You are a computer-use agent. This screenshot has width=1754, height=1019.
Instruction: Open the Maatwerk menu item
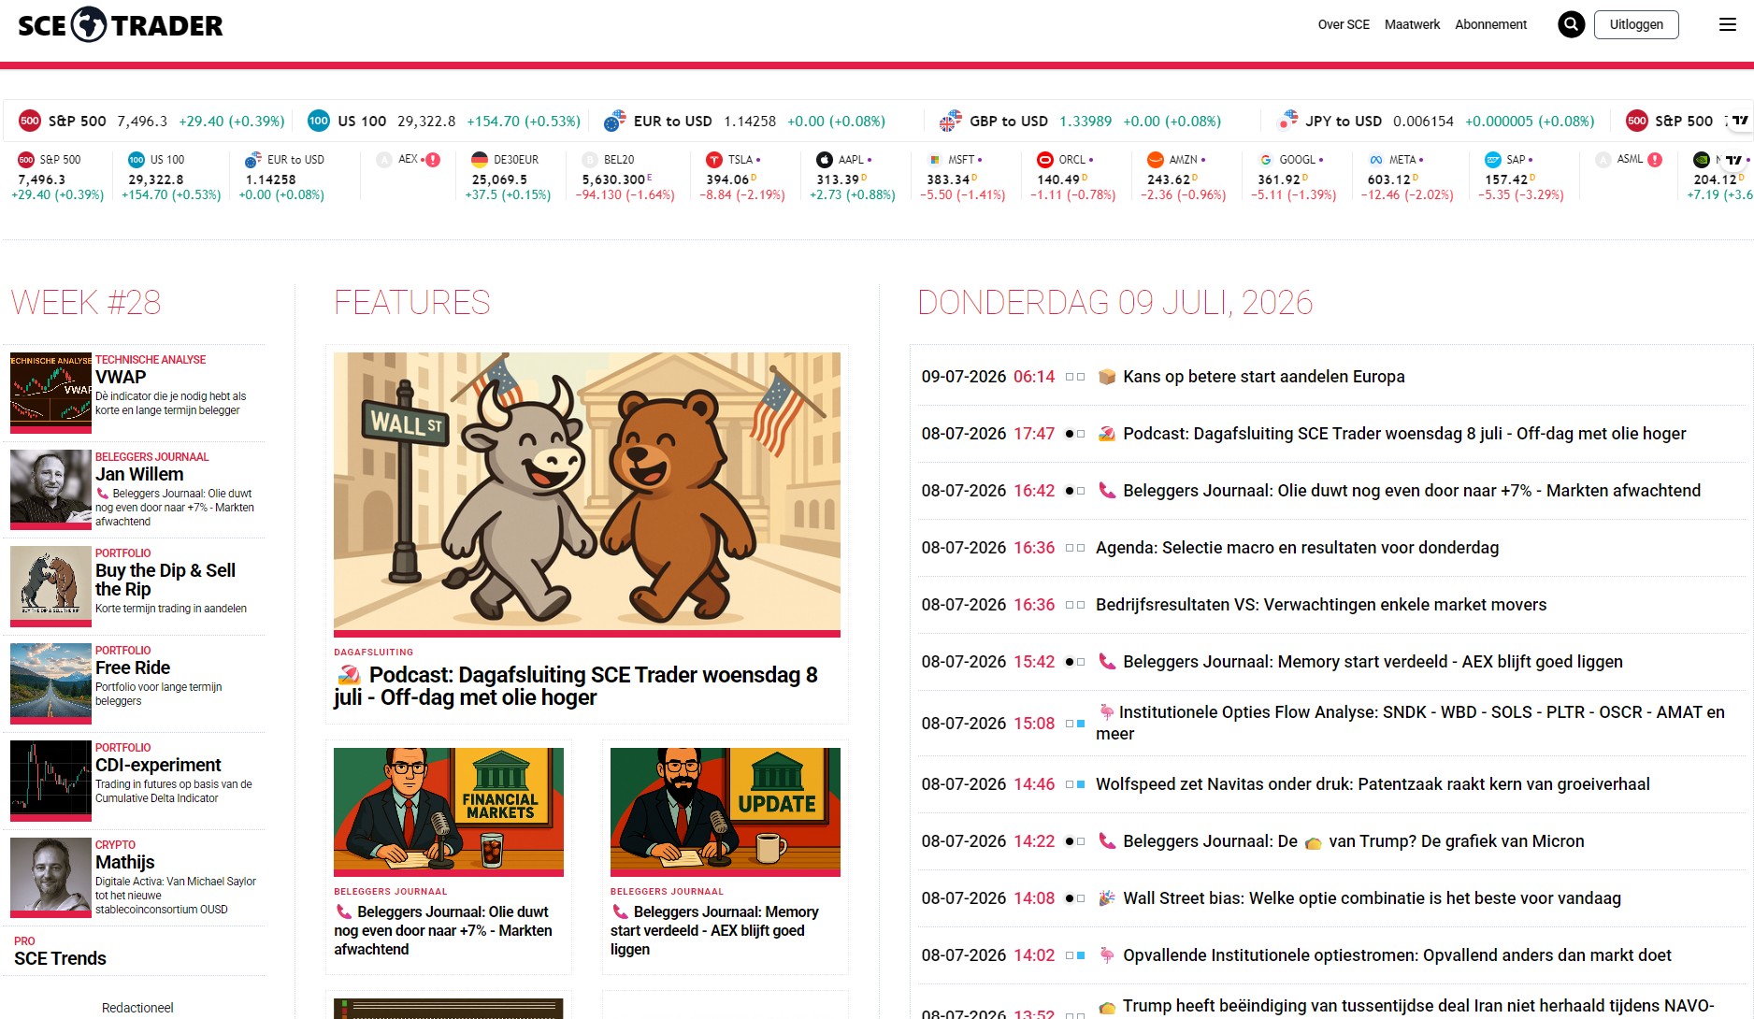[x=1412, y=24]
